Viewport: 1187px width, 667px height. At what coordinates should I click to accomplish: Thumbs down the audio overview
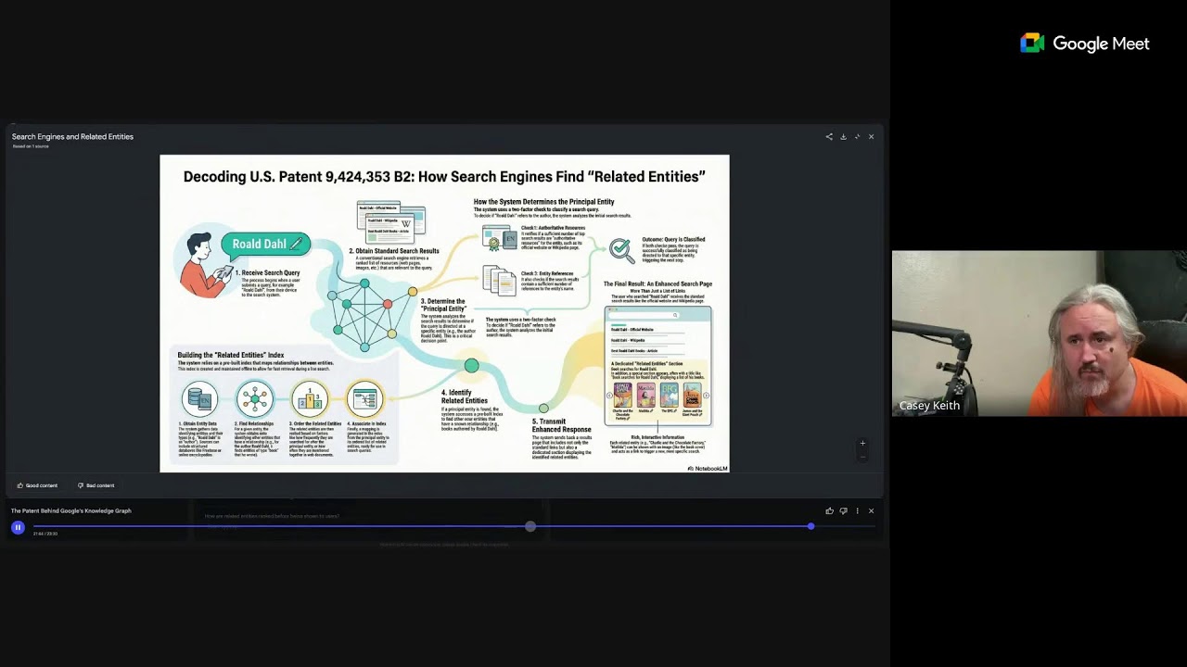pos(843,511)
